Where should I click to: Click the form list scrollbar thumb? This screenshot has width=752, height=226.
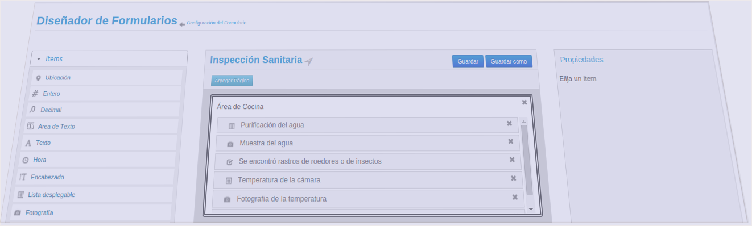(527, 160)
